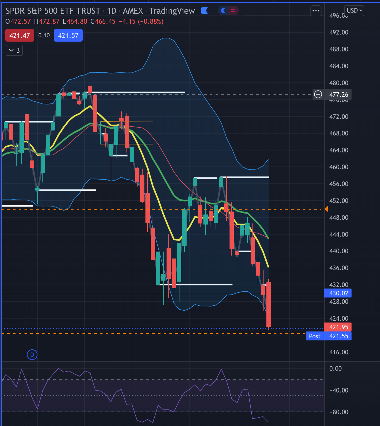This screenshot has width=380, height=426.
Task: Click the blue 421.57 buy button
Action: [x=68, y=36]
